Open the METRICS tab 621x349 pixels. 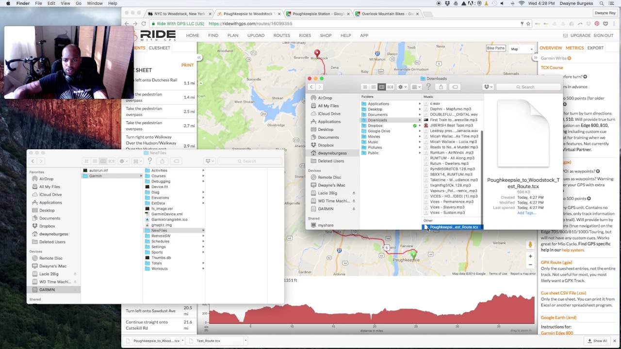(574, 48)
